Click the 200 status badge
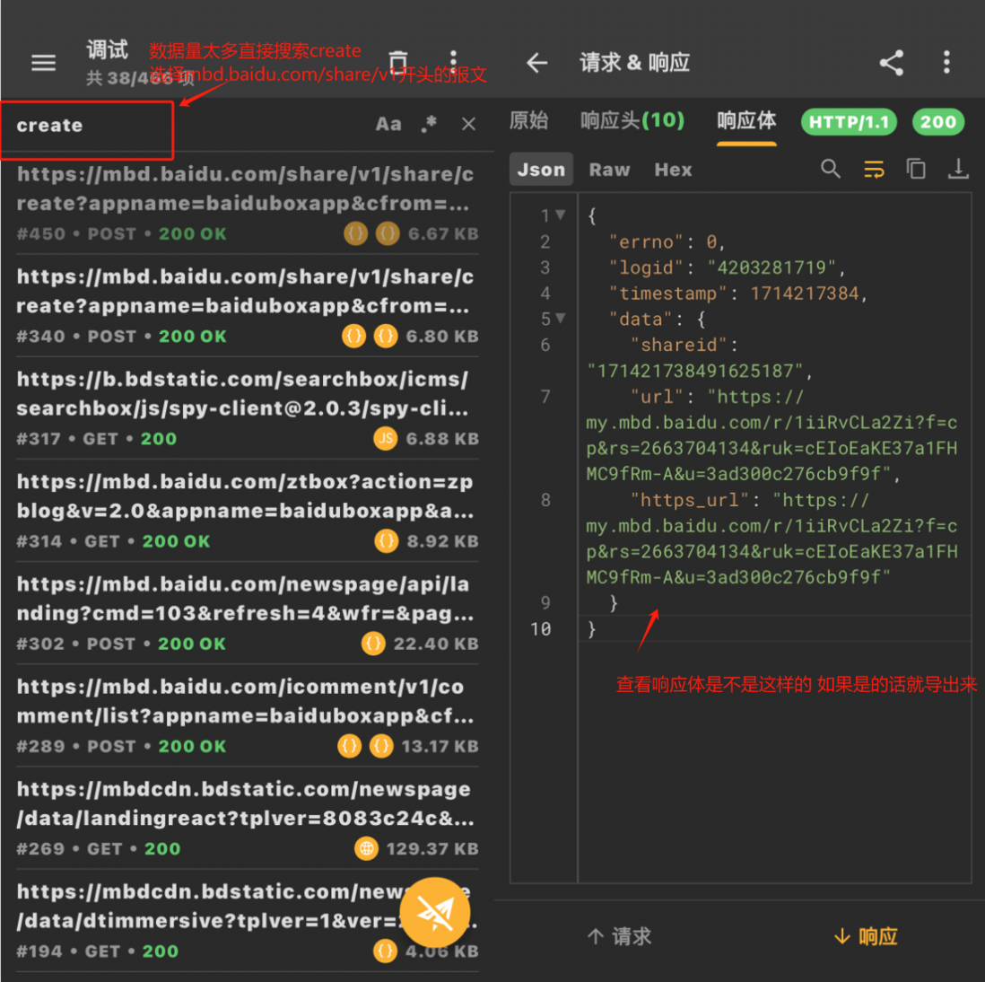The height and width of the screenshot is (982, 985). tap(937, 121)
